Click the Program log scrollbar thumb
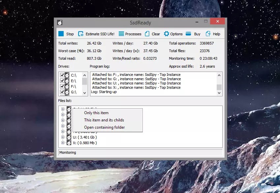This screenshot has height=193, width=280. point(219,87)
